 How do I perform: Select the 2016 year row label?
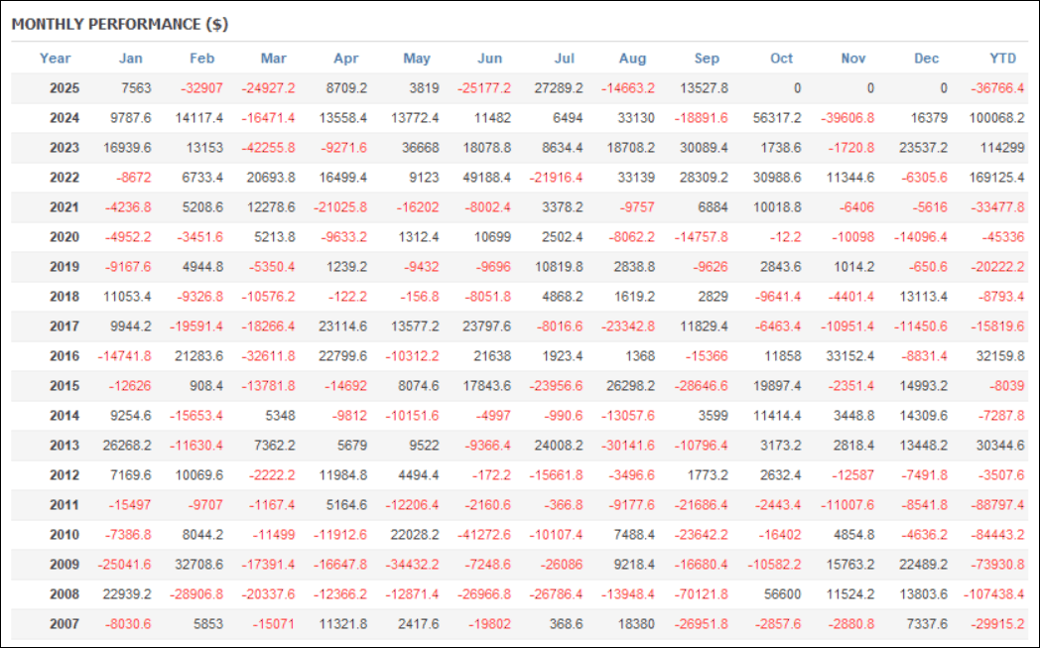click(64, 354)
